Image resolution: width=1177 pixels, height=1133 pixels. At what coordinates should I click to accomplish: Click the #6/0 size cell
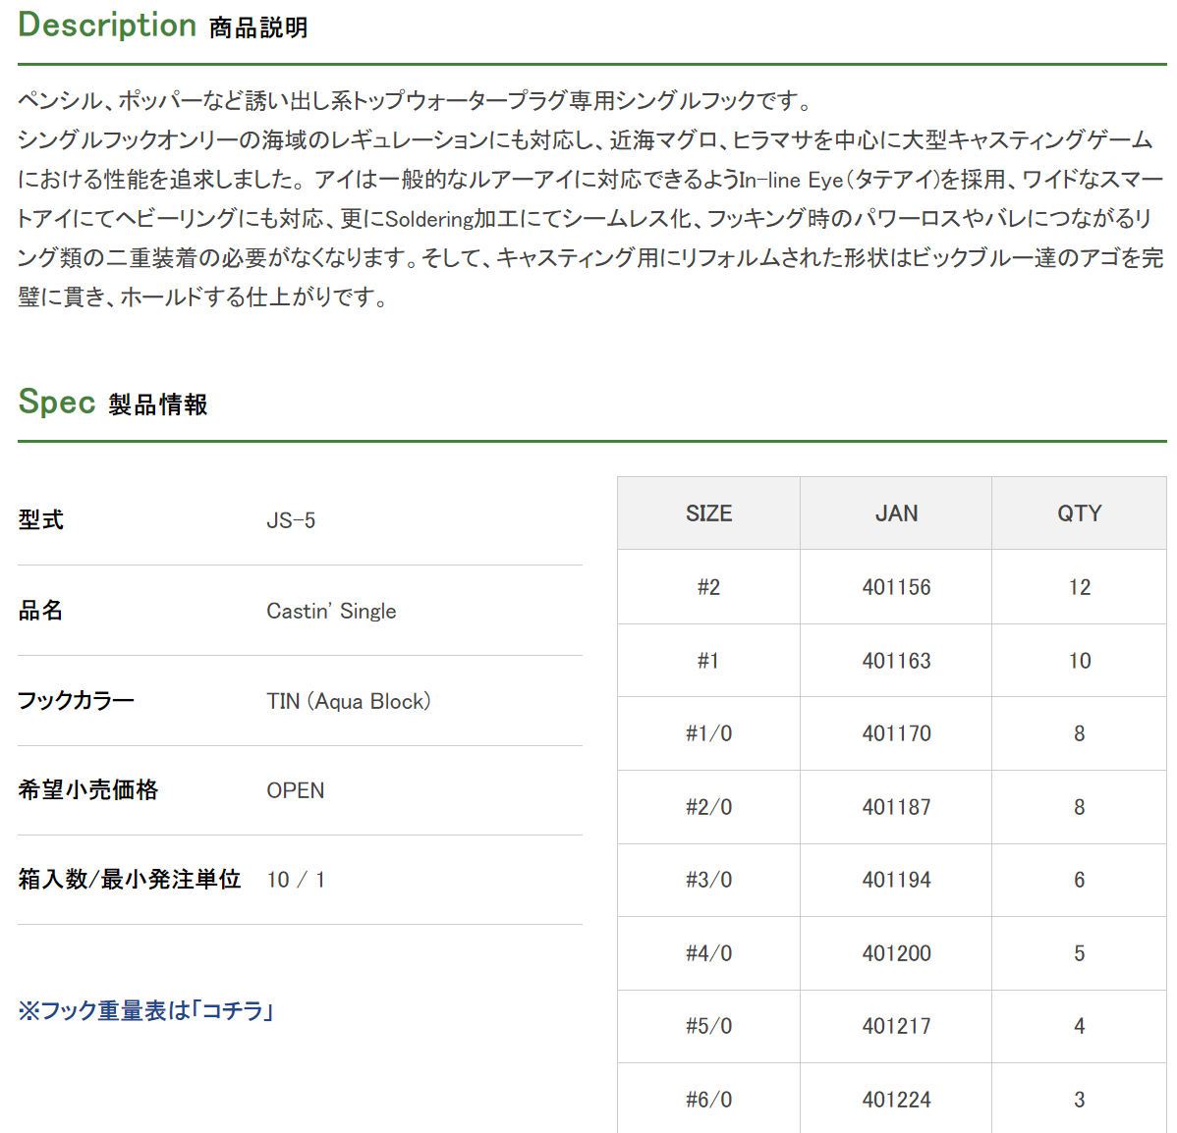[x=708, y=1100]
